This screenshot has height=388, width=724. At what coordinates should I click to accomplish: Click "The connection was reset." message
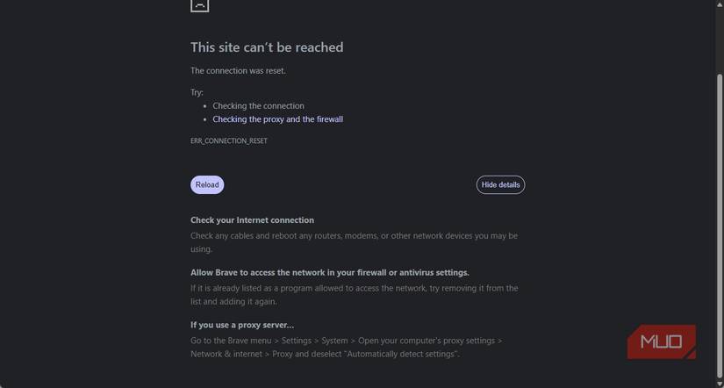click(x=238, y=71)
